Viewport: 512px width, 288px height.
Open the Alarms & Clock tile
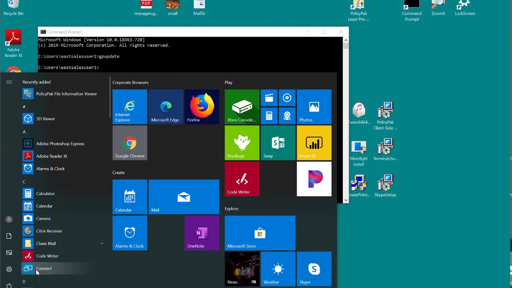click(130, 233)
